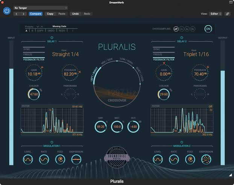The image size is (234, 185).
Task: Toggle Modulation 1 power icon
Action: [x=52, y=142]
